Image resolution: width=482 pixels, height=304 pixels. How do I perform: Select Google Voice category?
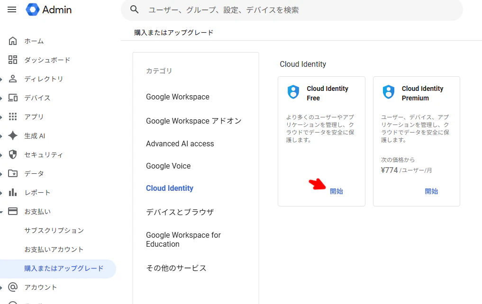coord(168,166)
